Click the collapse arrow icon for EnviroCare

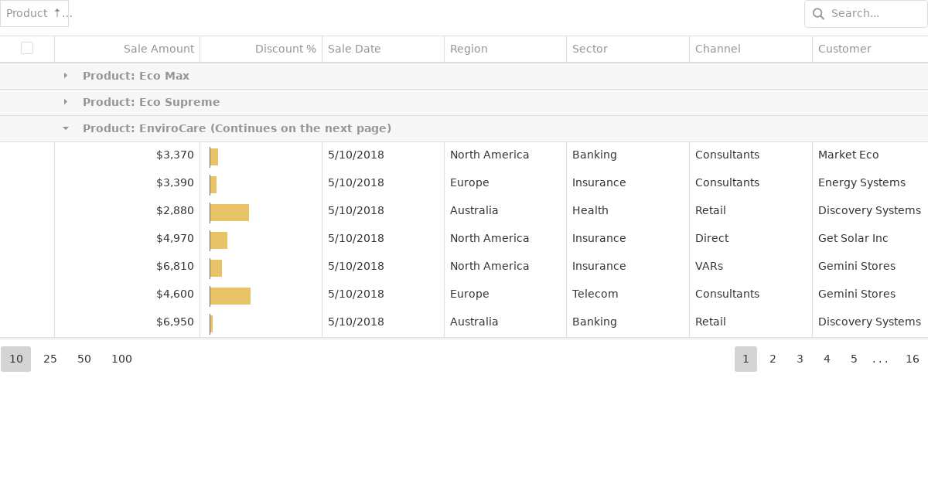[x=65, y=128]
